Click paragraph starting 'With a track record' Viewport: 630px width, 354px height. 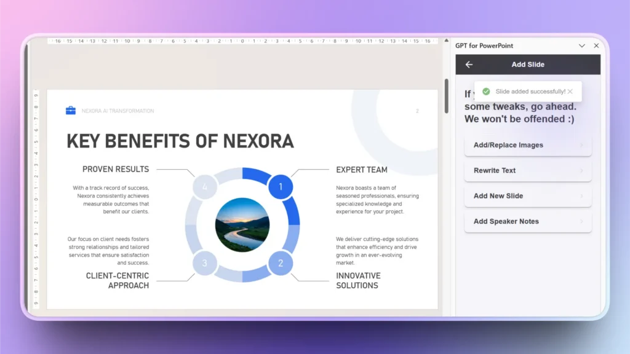[x=111, y=200]
